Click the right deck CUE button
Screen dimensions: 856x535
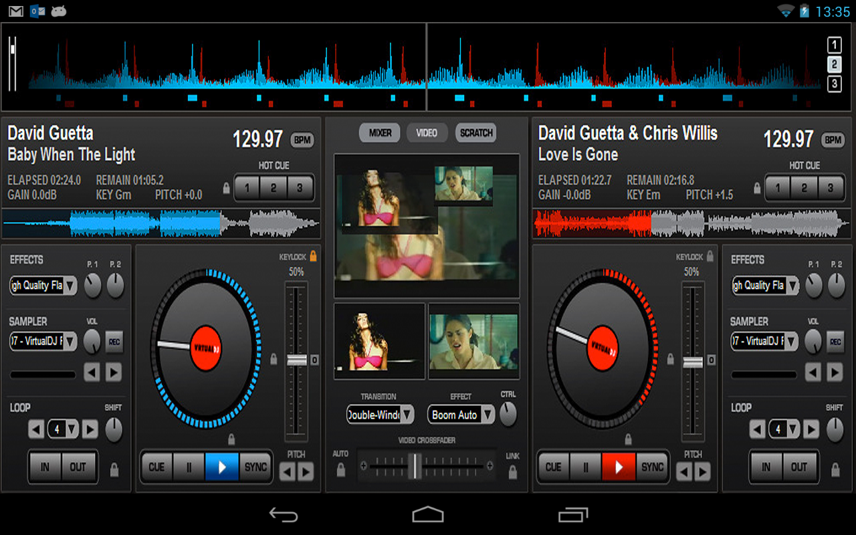(554, 467)
